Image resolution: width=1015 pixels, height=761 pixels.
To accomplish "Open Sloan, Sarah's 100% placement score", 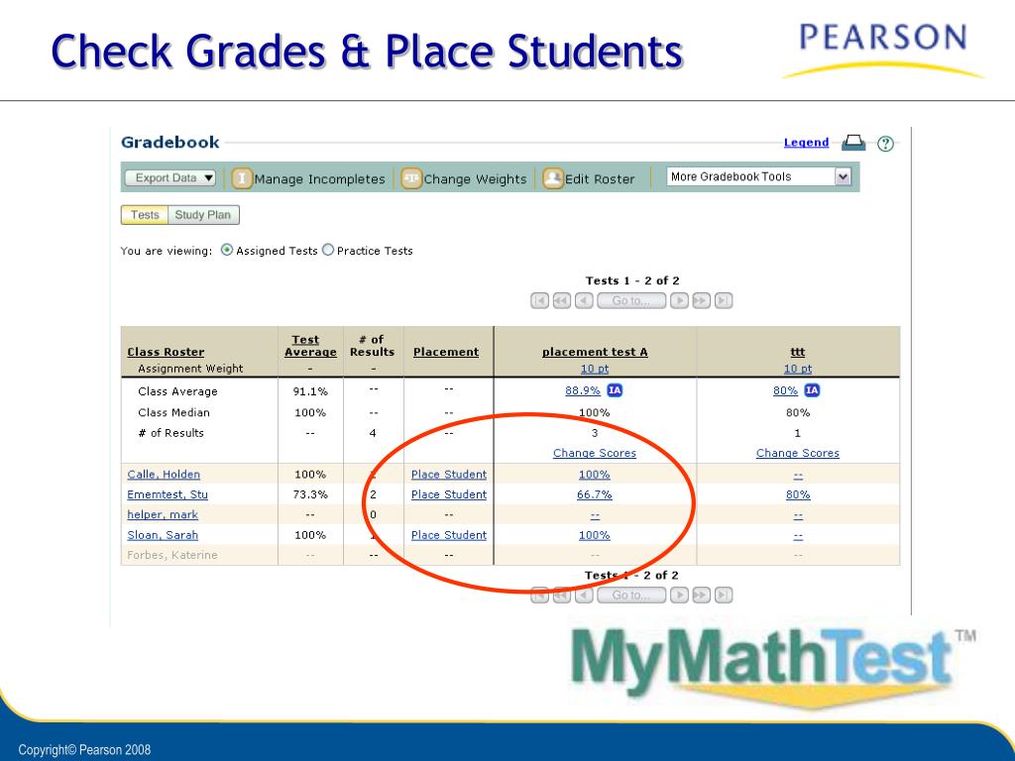I will [595, 535].
